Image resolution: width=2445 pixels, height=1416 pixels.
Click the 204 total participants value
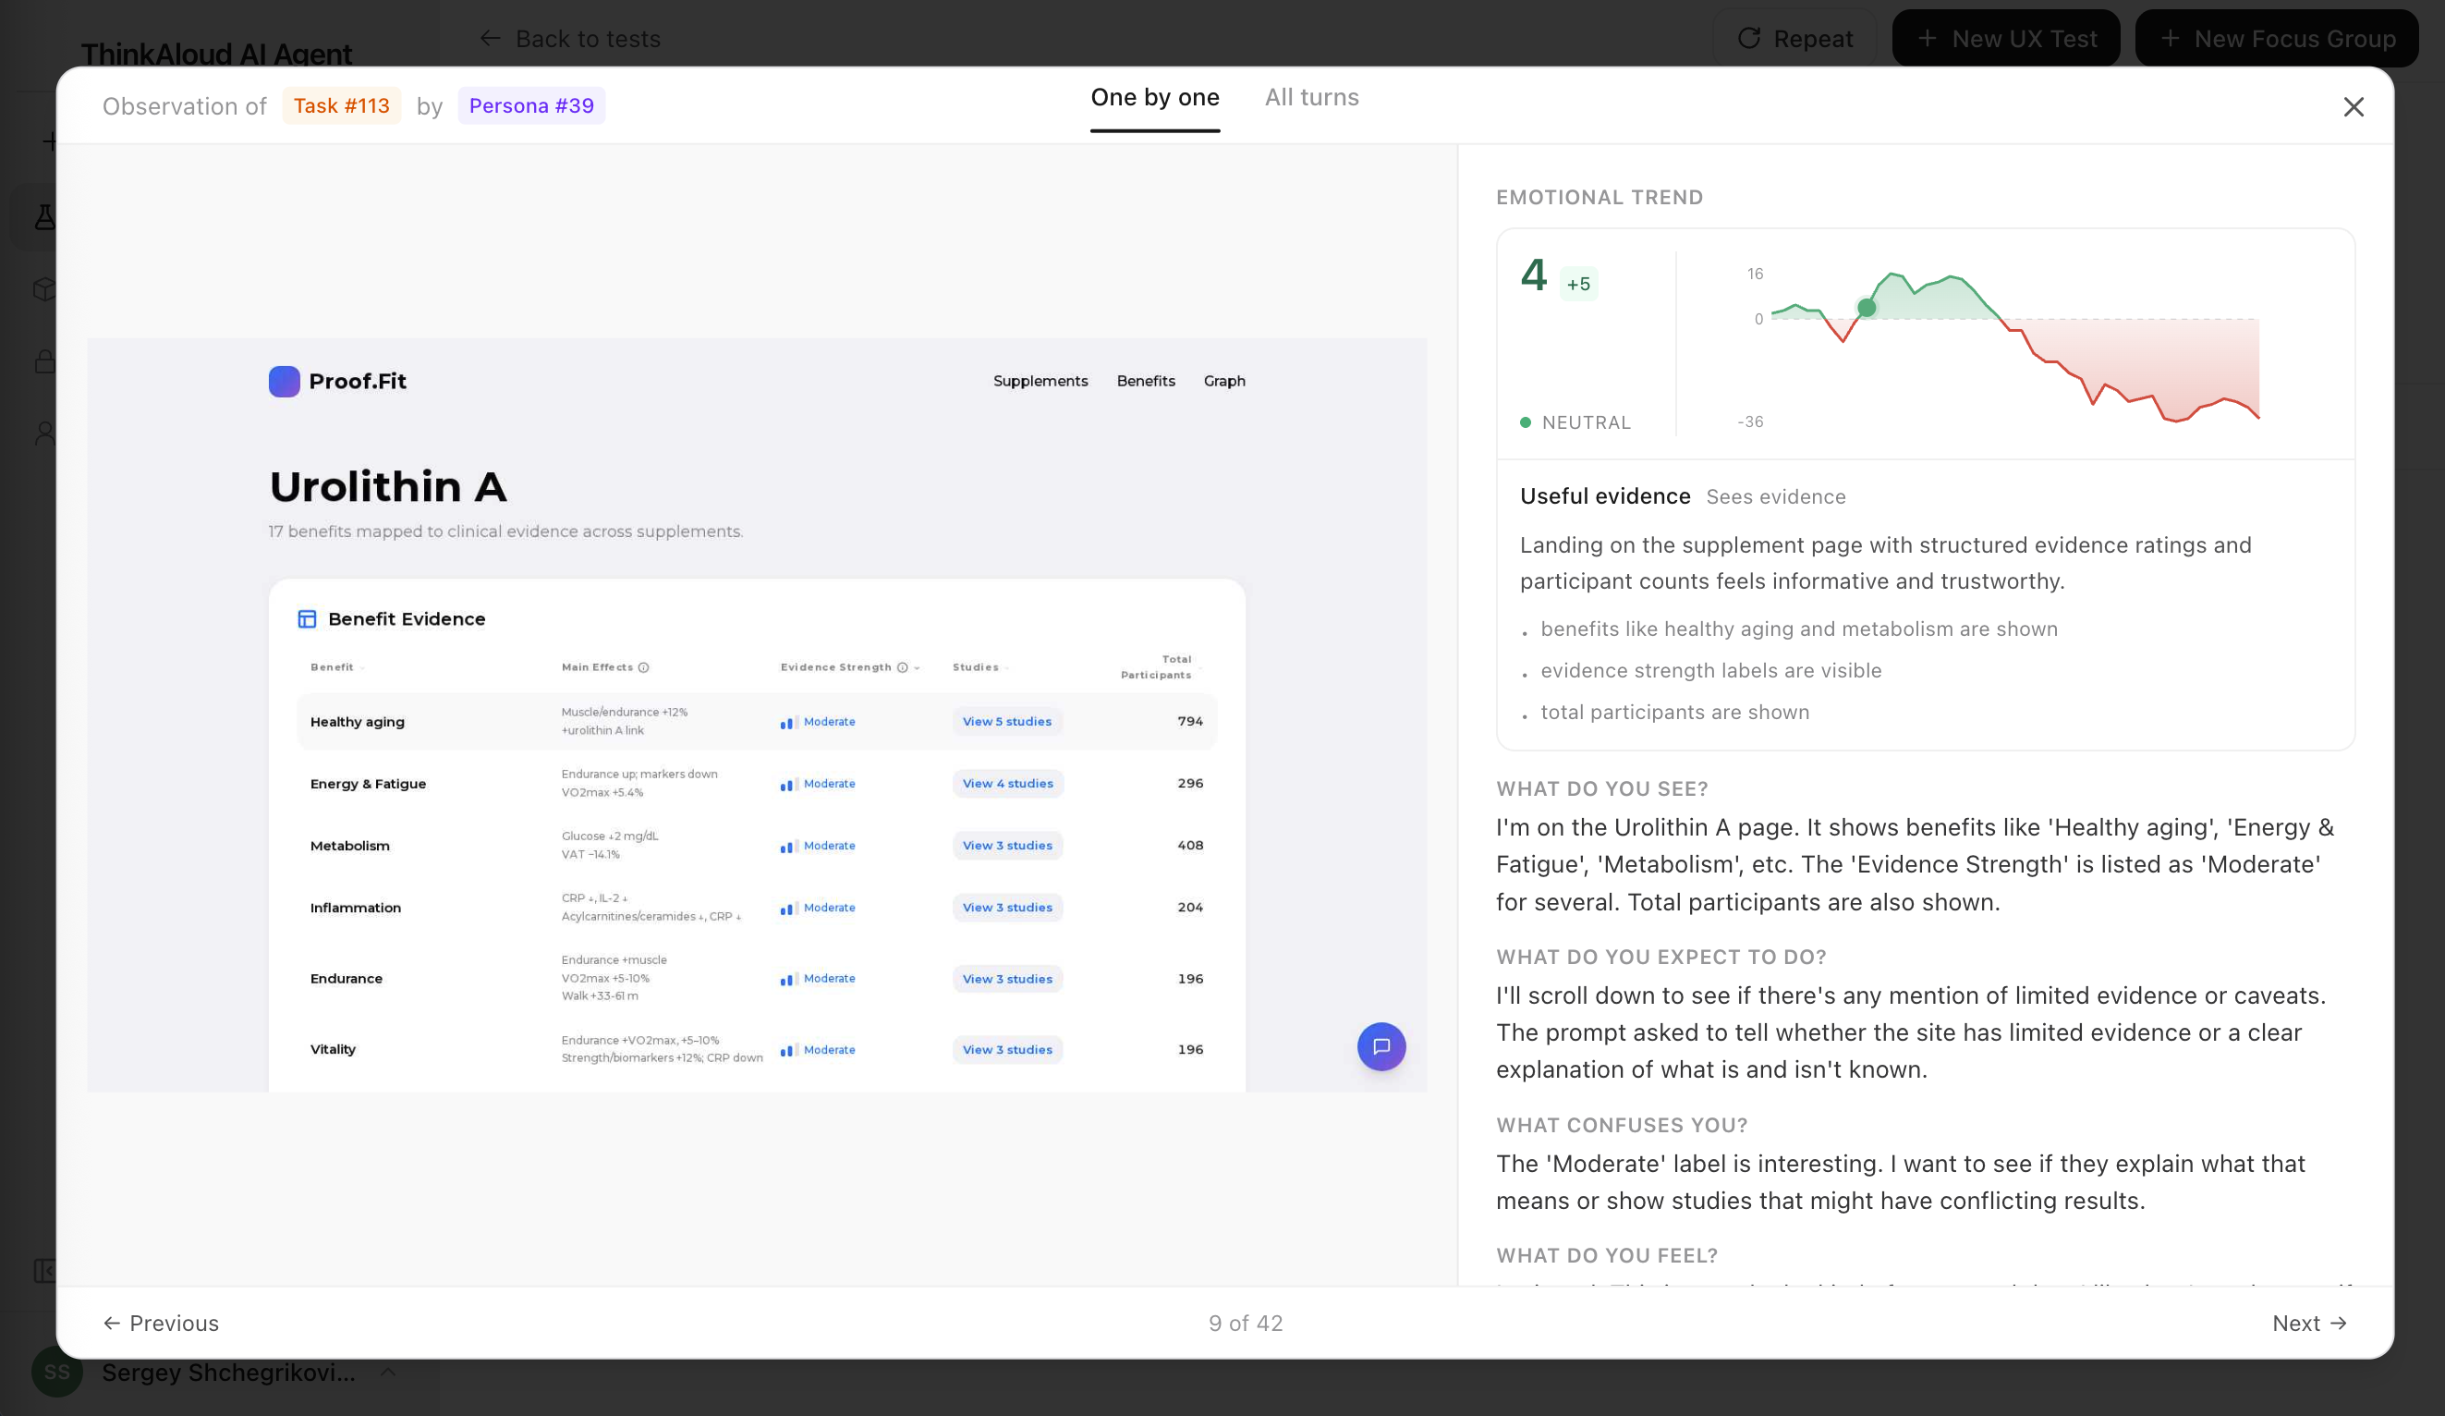pyautogui.click(x=1190, y=909)
